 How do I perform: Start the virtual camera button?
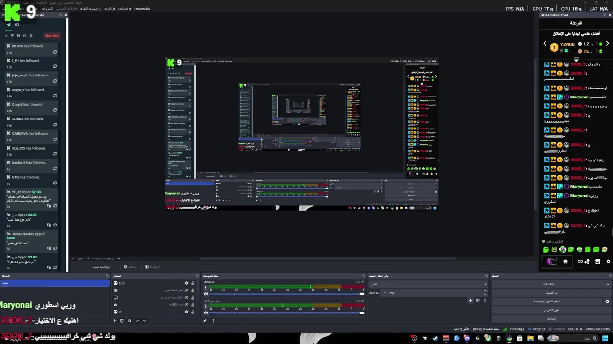[547, 301]
